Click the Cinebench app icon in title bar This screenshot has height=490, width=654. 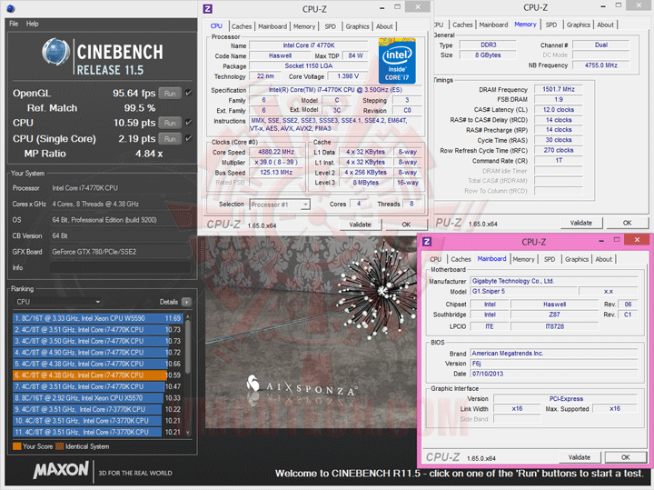point(11,8)
